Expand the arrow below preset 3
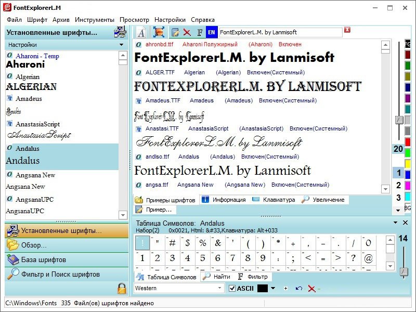The image size is (416, 312). pyautogui.click(x=398, y=210)
